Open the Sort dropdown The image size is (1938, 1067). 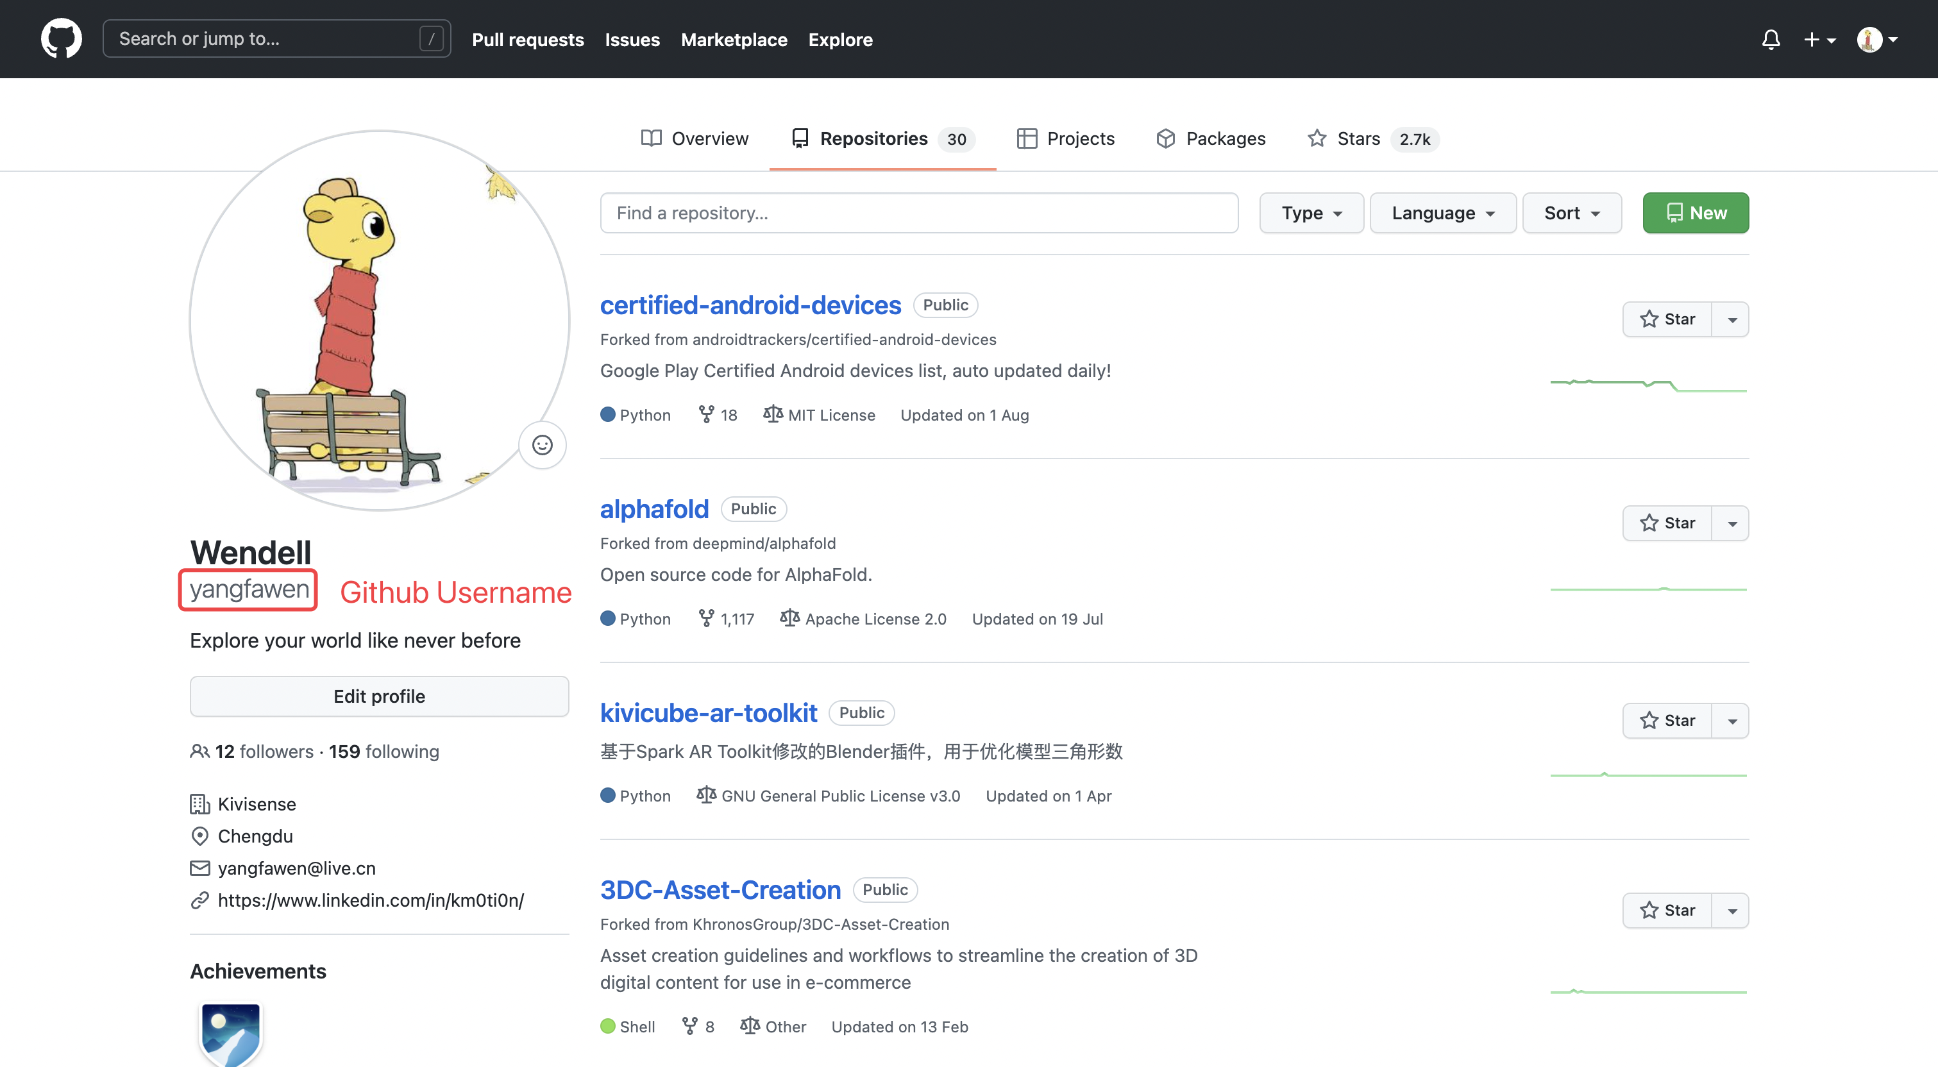point(1571,213)
